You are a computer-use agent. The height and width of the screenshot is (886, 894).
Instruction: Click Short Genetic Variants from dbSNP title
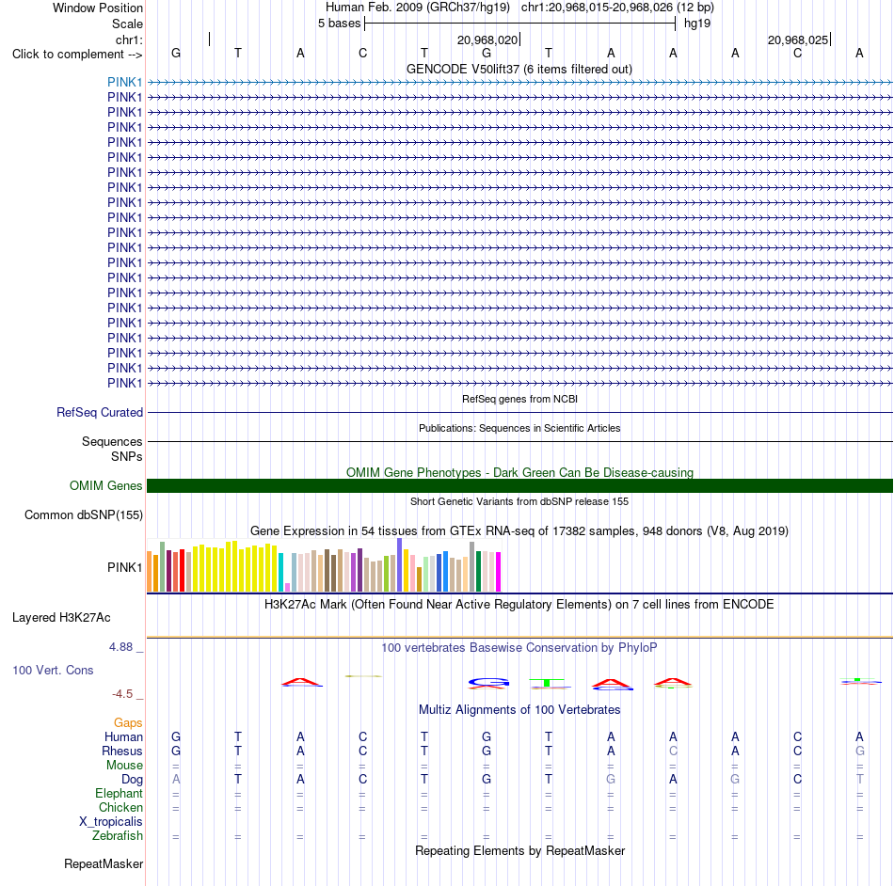point(519,501)
